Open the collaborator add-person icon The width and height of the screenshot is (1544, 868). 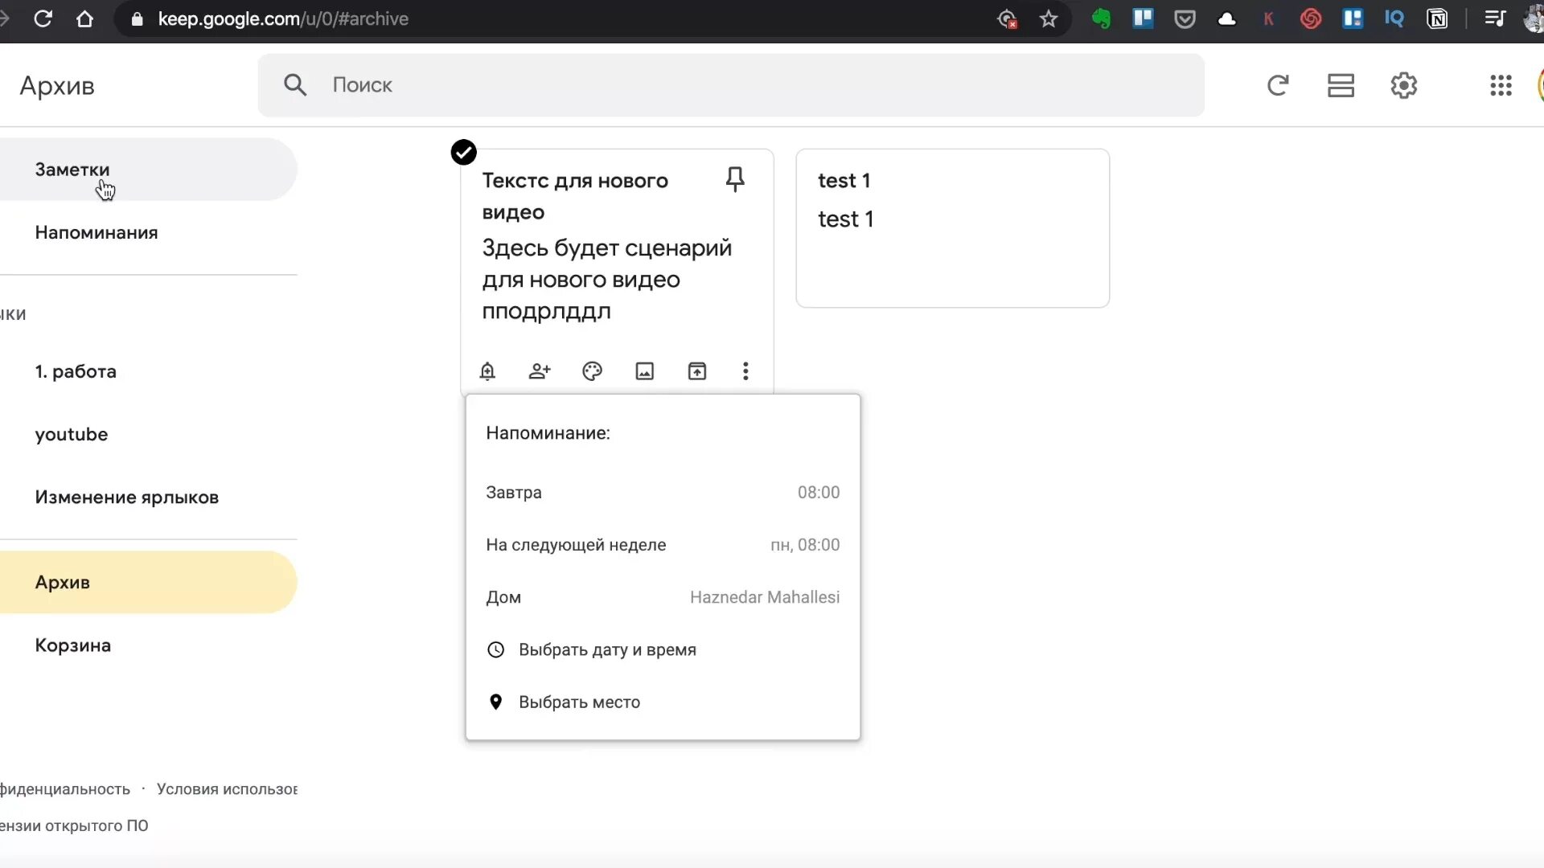[540, 371]
